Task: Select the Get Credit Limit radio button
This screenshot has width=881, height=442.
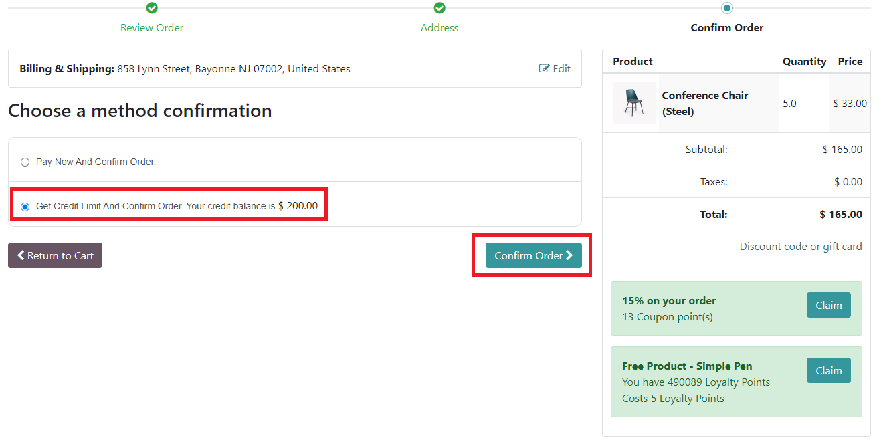Action: point(25,207)
